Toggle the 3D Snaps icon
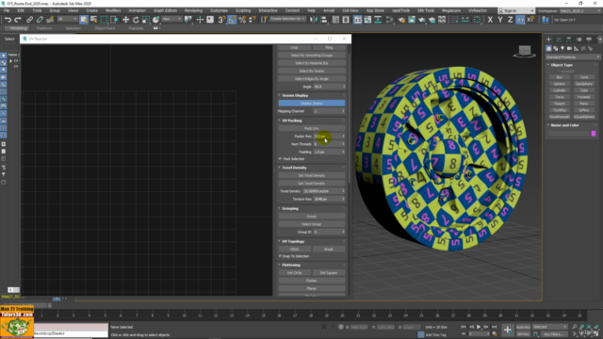Image resolution: width=603 pixels, height=339 pixels. pyautogui.click(x=221, y=20)
